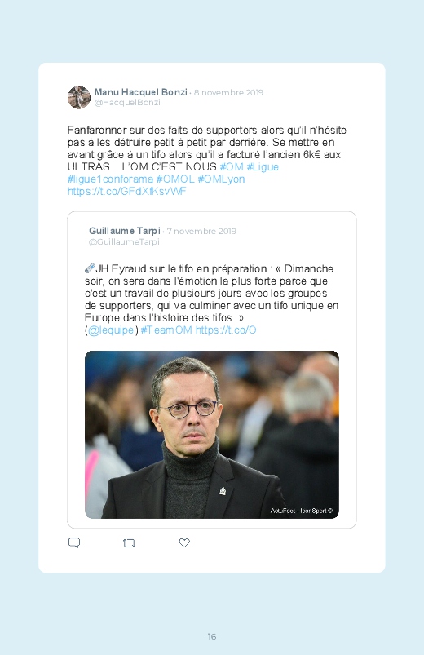Open the @lequipe mention
This screenshot has height=655, width=424.
pyautogui.click(x=111, y=330)
